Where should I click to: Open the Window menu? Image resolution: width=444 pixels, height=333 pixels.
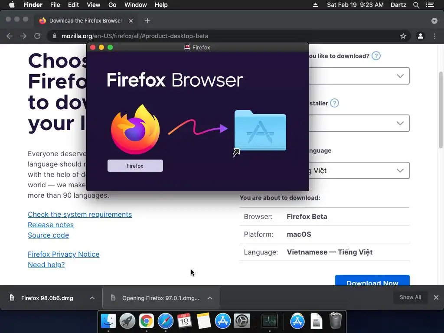click(x=136, y=5)
